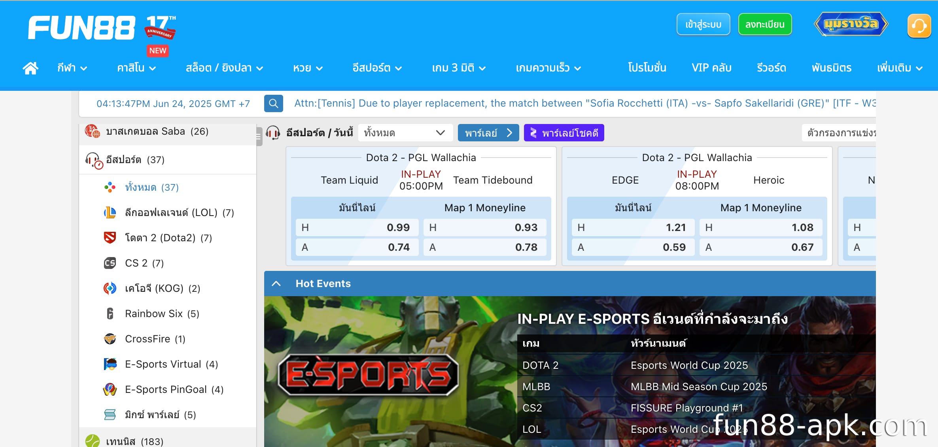
Task: Click the พาร์เลย์โชคดี lucky parlay button
Action: (564, 133)
